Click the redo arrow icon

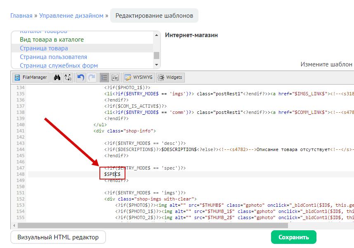point(92,78)
